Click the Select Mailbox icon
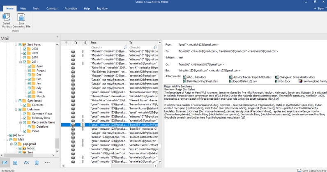This screenshot has width=327, height=172. (x=6, y=17)
